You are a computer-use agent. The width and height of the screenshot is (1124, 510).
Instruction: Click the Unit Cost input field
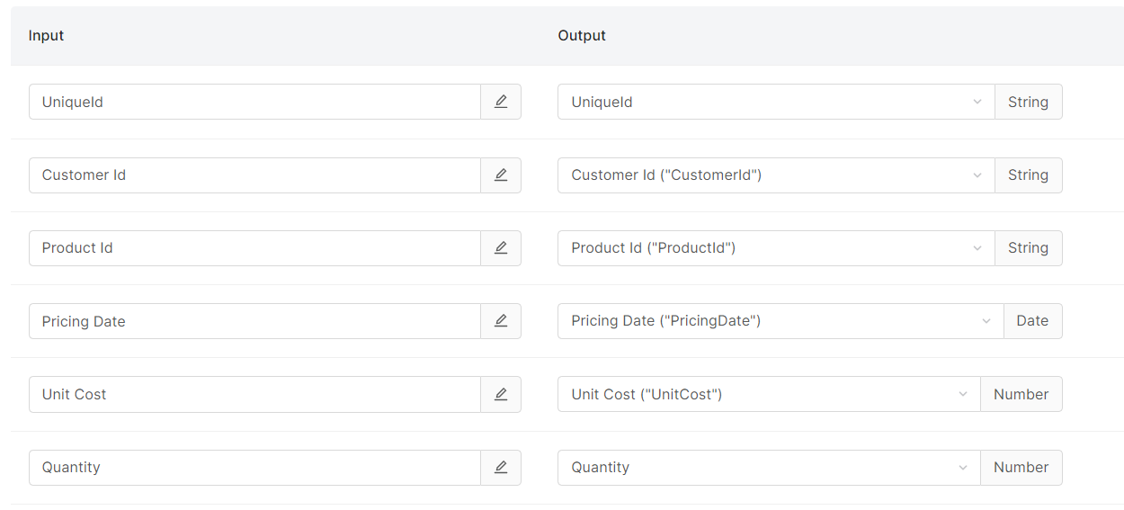point(254,395)
